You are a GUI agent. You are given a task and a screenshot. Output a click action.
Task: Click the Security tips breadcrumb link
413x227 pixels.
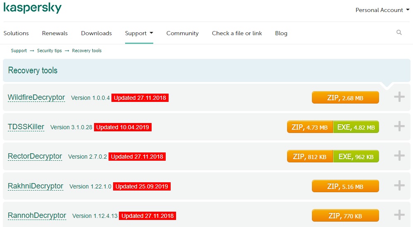click(x=50, y=51)
